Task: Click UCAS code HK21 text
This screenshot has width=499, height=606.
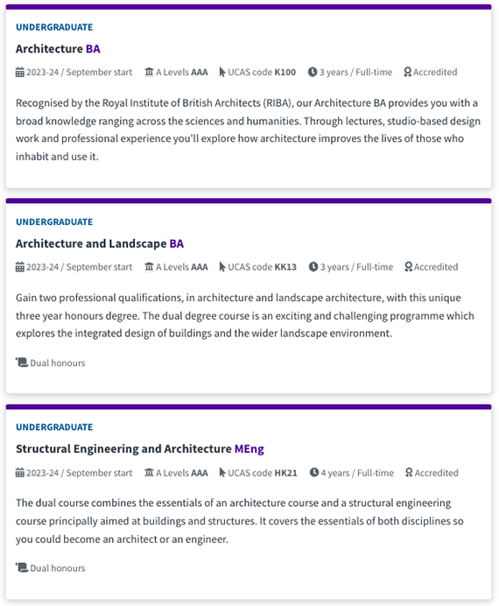Action: 263,473
